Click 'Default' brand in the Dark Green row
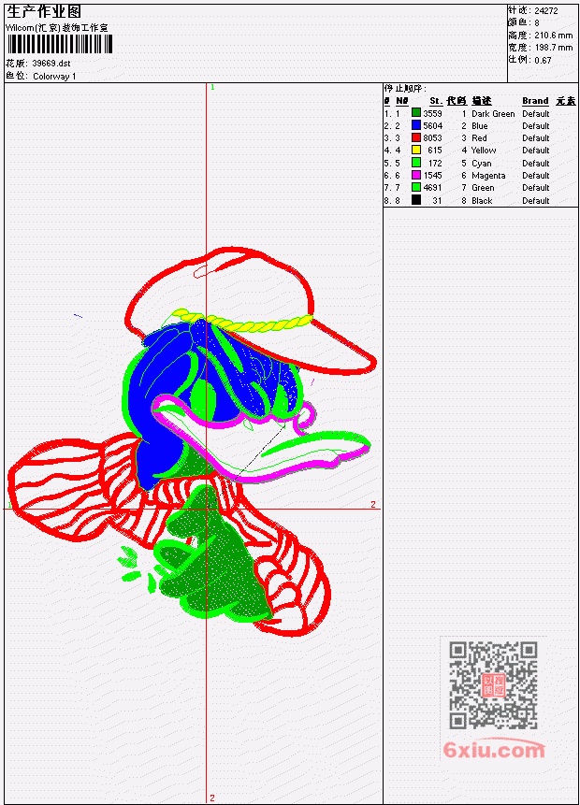The height and width of the screenshot is (805, 580). point(536,114)
